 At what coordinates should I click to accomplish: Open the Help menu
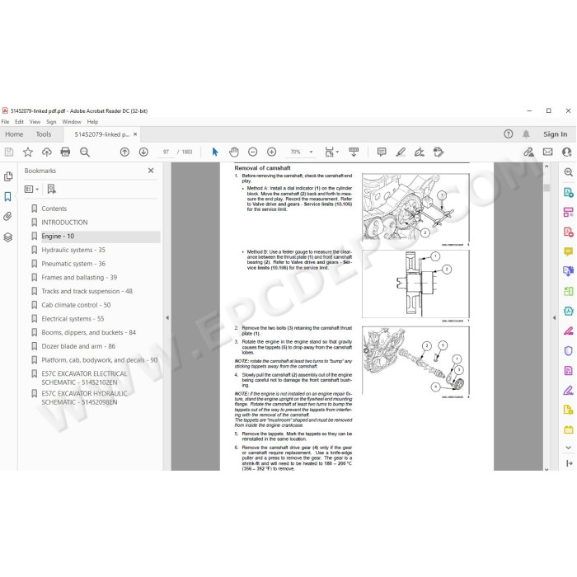(x=92, y=122)
